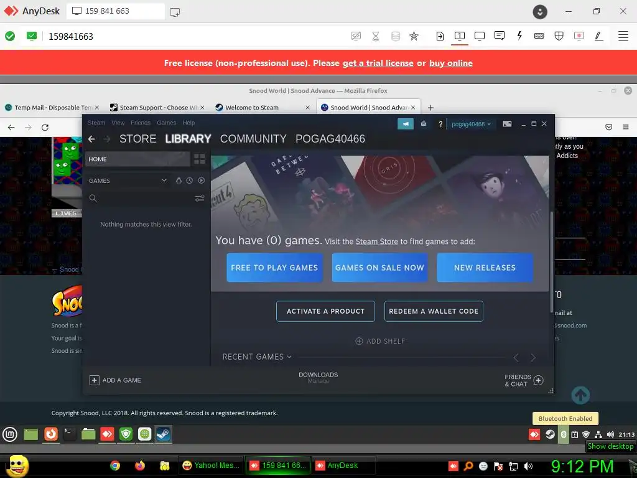
Task: Toggle ready-to-play filter icon
Action: (201, 180)
